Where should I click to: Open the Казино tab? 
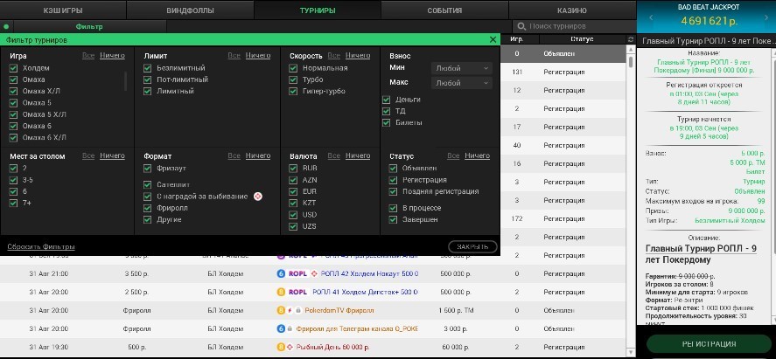coord(571,10)
